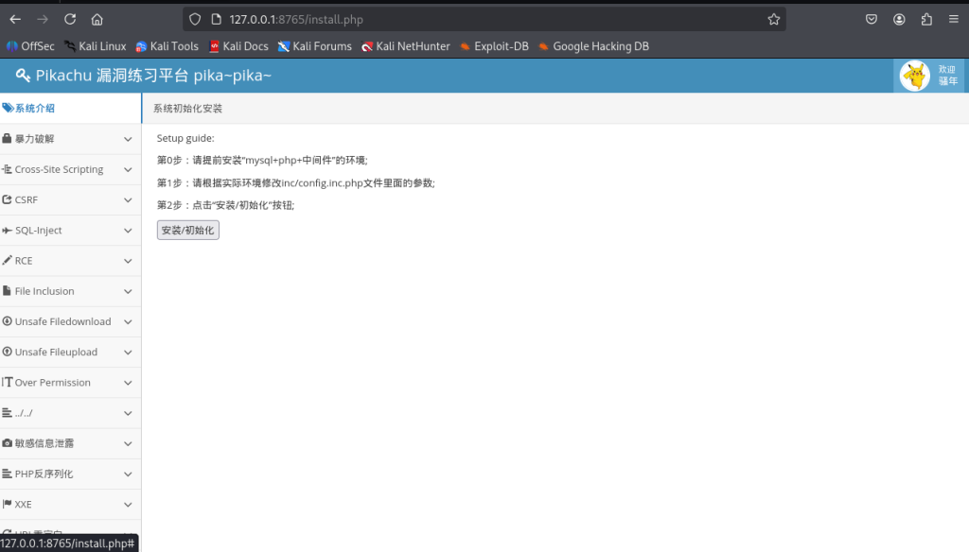Click the Pikachu avatar image
The width and height of the screenshot is (969, 552).
(x=914, y=76)
